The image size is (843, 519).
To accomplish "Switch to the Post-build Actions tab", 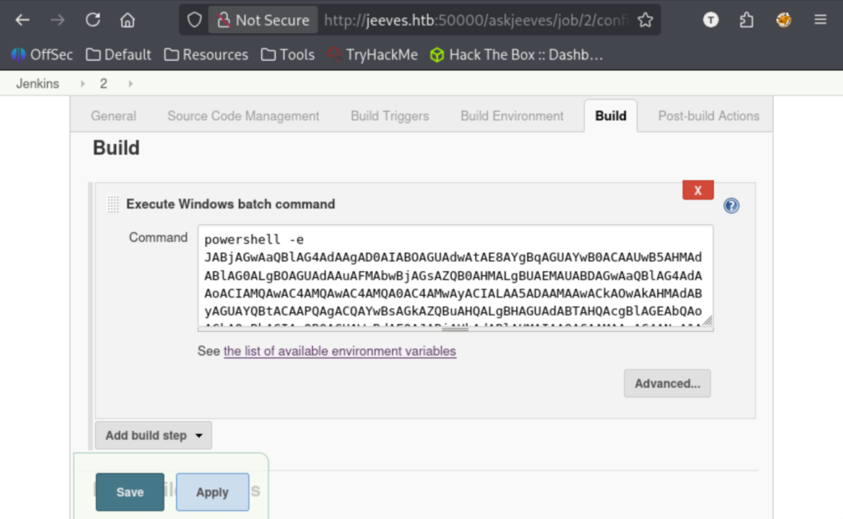I will click(x=708, y=116).
